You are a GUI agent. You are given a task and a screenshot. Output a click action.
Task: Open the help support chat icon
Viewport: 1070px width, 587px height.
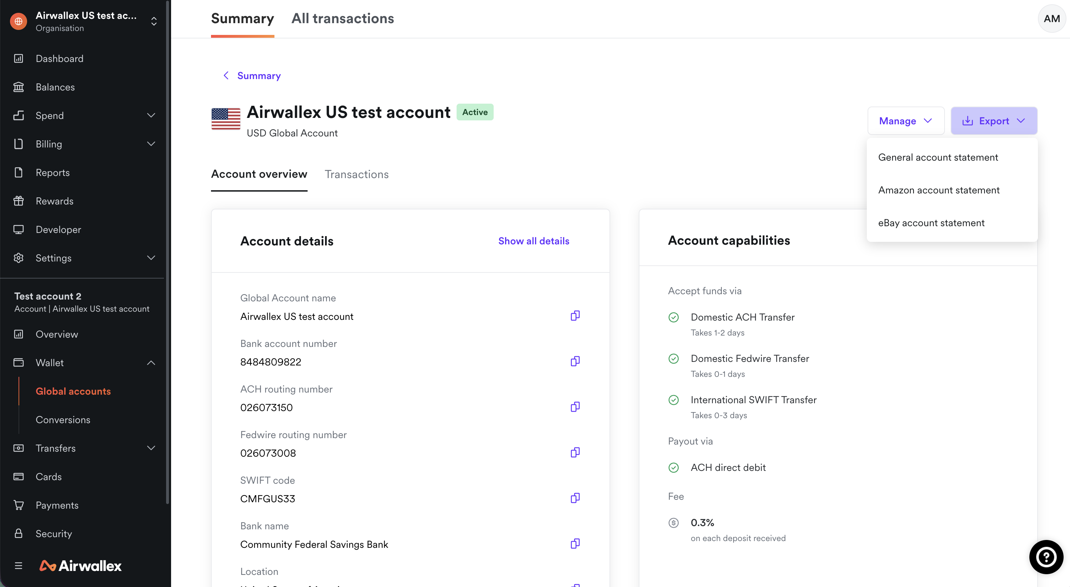point(1046,557)
